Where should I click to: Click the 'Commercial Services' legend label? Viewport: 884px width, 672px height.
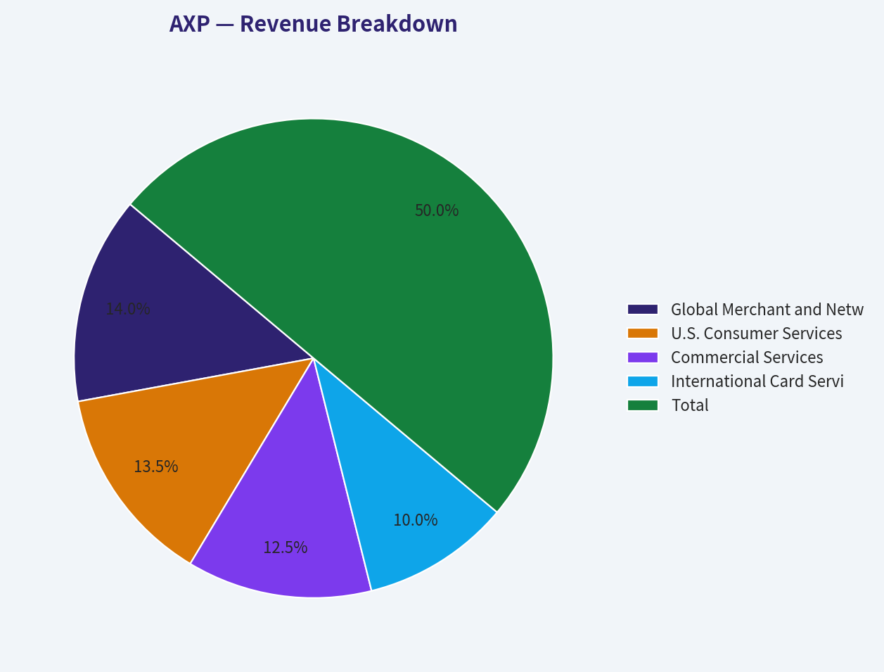click(x=747, y=357)
